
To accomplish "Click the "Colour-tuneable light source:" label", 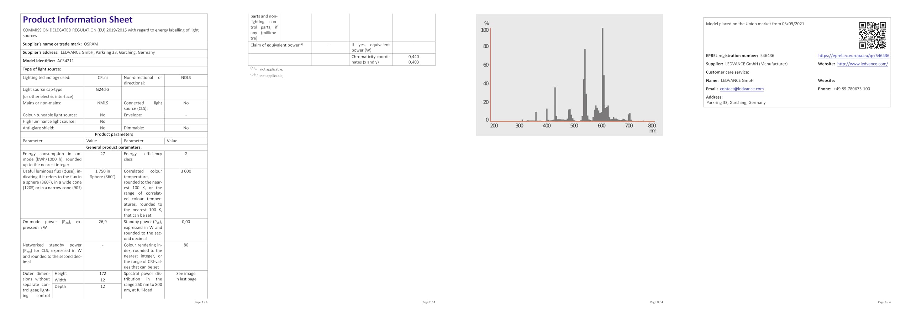I will (x=50, y=115).
